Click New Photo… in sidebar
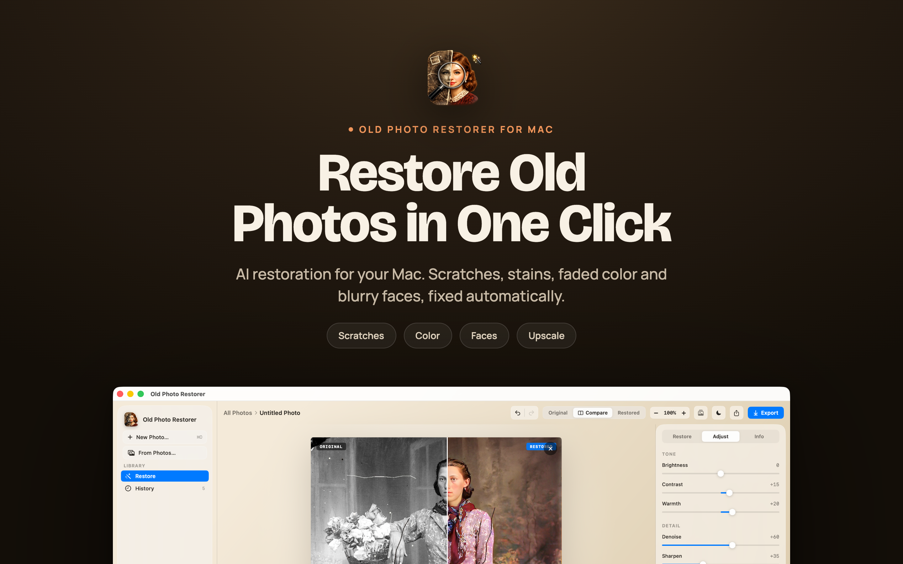 tap(165, 437)
